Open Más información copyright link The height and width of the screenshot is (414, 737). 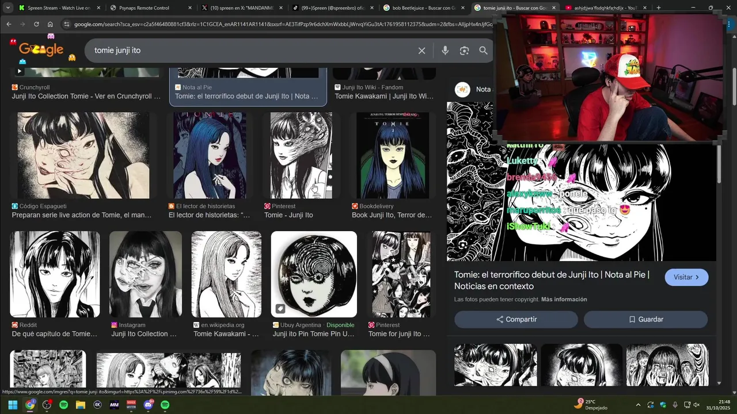[x=564, y=300]
